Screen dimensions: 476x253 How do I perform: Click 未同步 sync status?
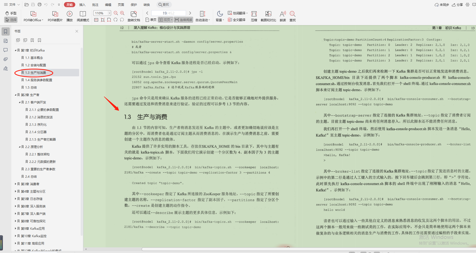coord(442,5)
